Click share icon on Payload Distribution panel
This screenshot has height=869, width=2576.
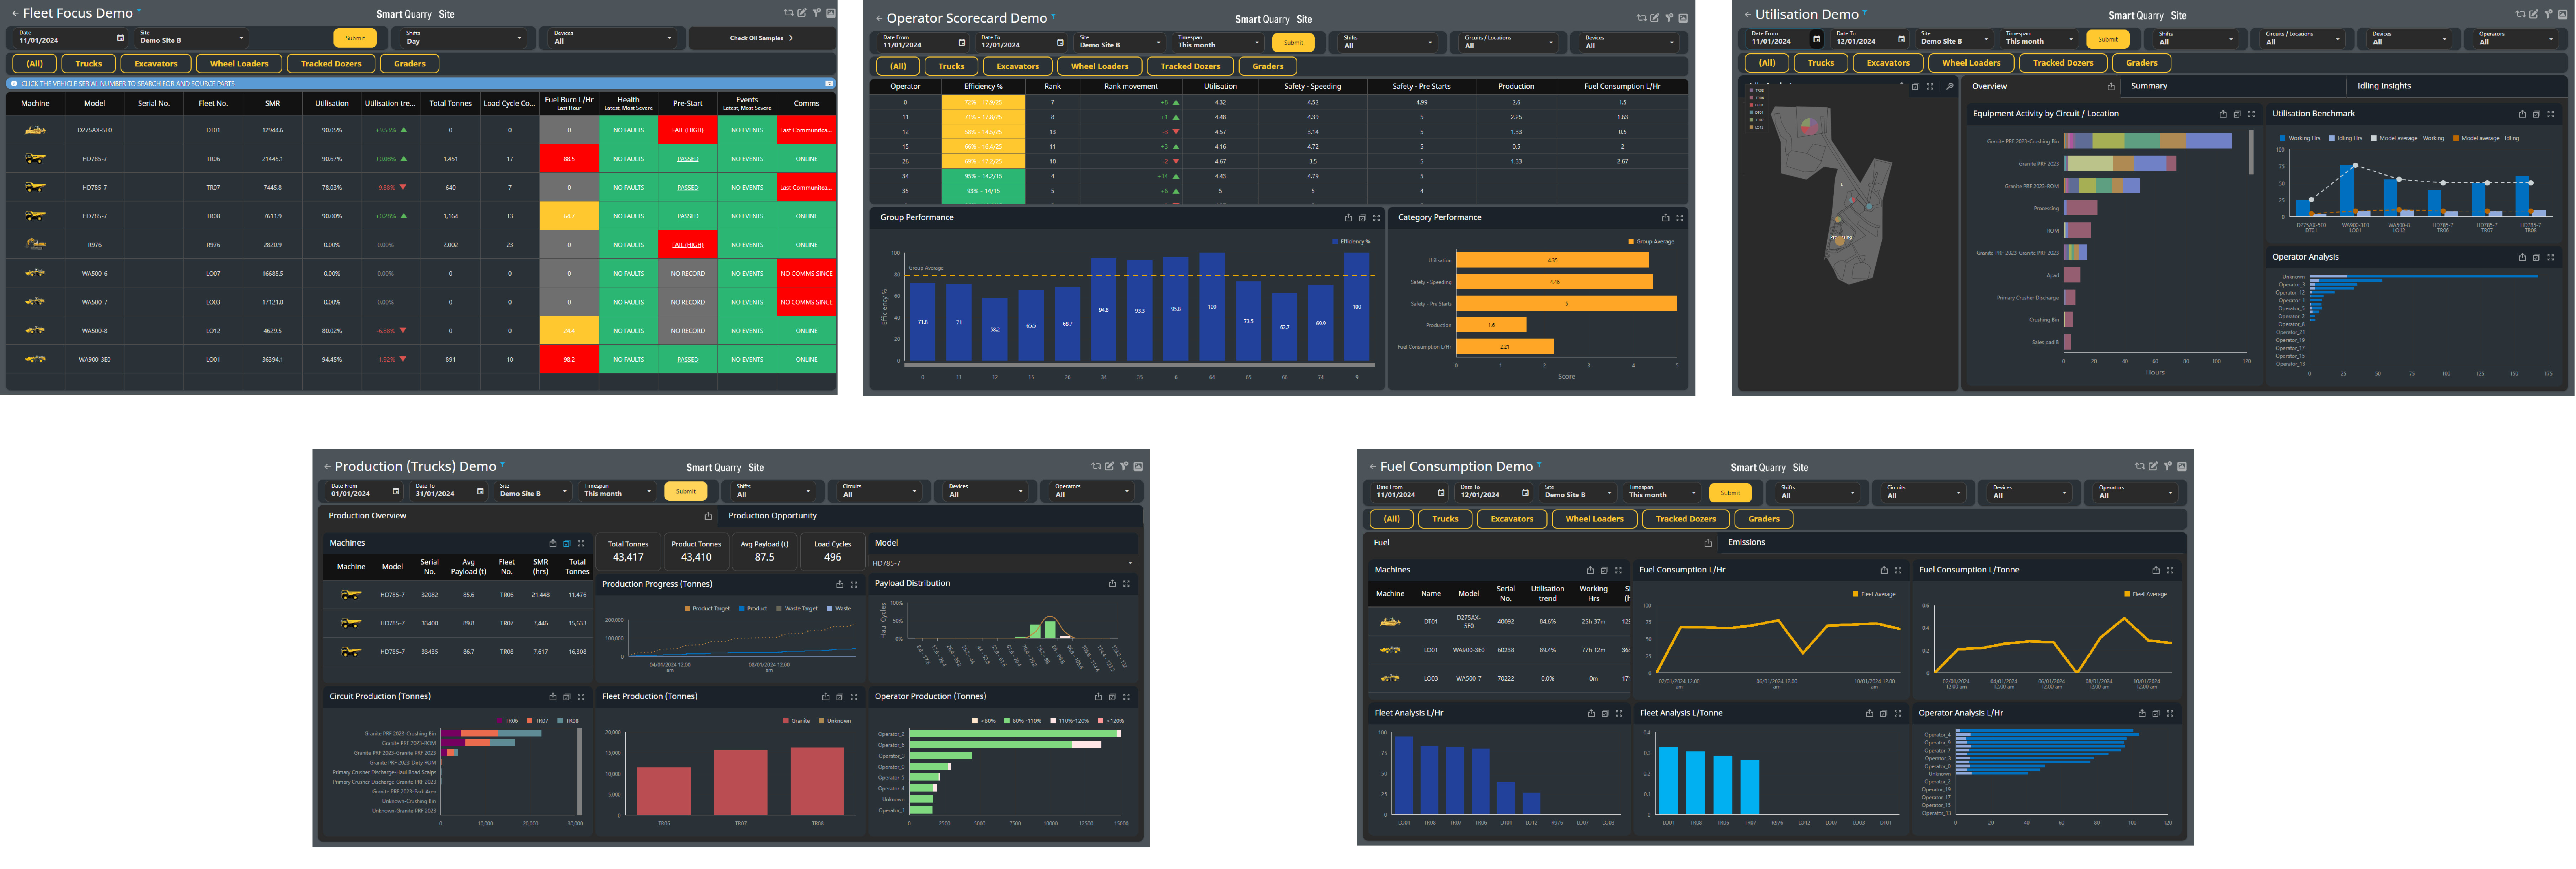(1112, 583)
